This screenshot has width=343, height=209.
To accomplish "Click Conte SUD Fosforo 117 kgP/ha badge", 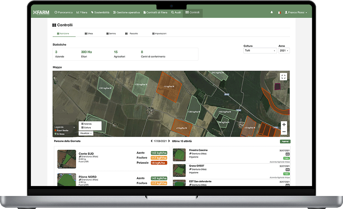I will click(159, 158).
